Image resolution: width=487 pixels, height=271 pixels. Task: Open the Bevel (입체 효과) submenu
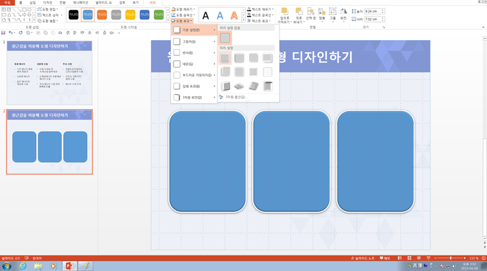pos(194,86)
